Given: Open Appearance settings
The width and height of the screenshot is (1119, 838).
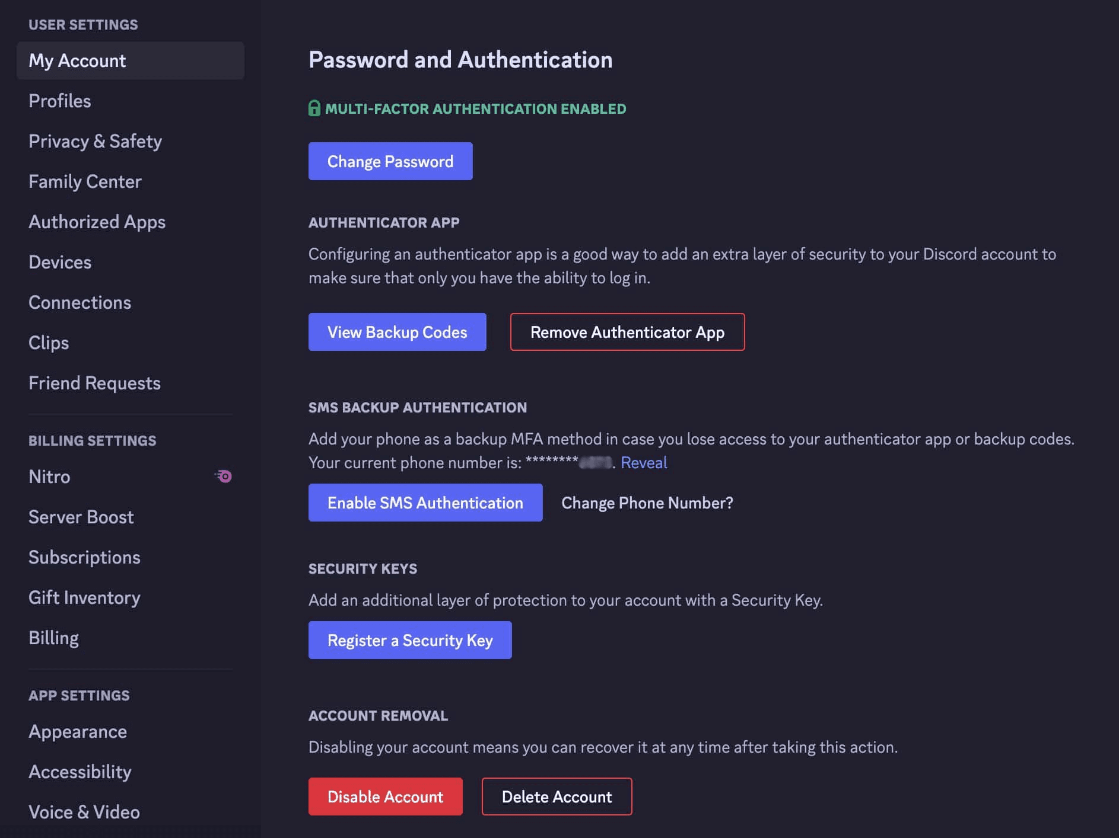Looking at the screenshot, I should [131, 731].
